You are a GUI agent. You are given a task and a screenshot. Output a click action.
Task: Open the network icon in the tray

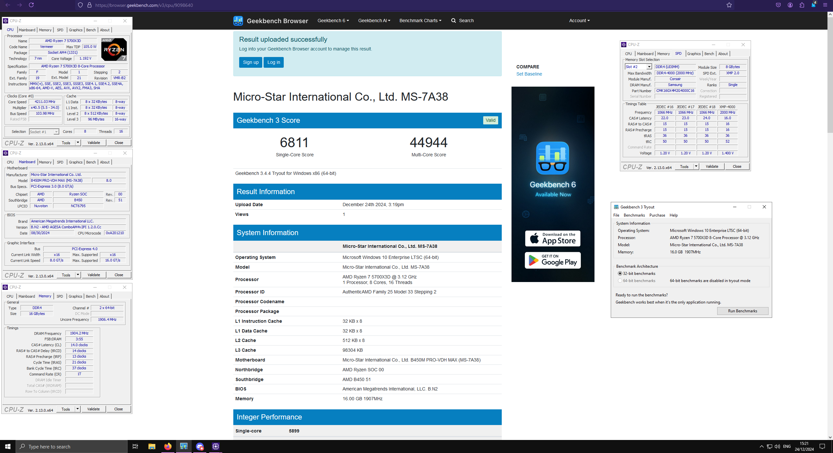770,446
